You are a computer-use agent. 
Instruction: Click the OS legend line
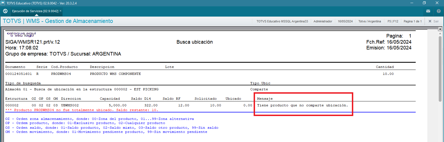click(x=112, y=128)
